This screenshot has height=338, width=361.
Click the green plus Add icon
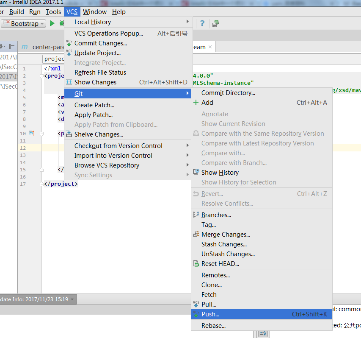pos(196,102)
